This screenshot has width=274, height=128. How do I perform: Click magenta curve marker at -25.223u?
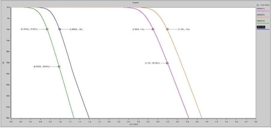(167, 63)
